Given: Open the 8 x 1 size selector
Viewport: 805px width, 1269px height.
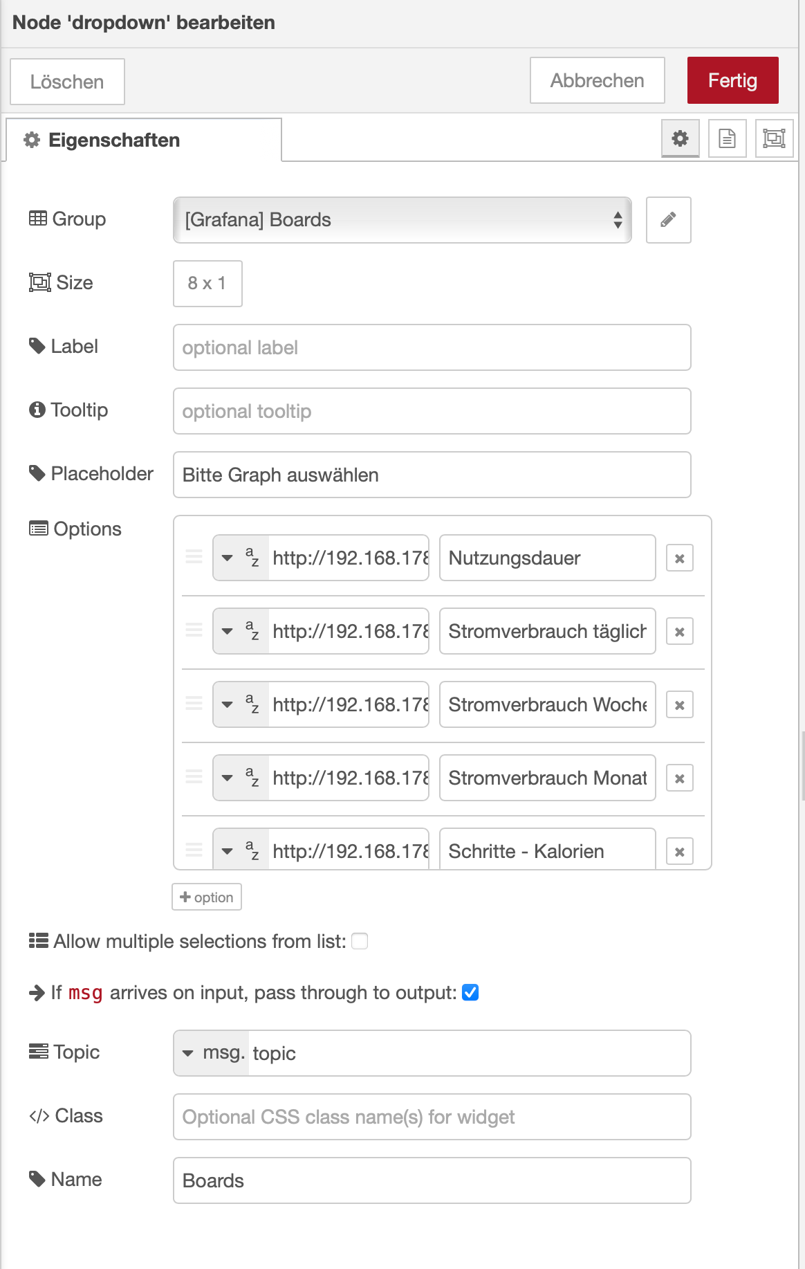Looking at the screenshot, I should tap(207, 284).
